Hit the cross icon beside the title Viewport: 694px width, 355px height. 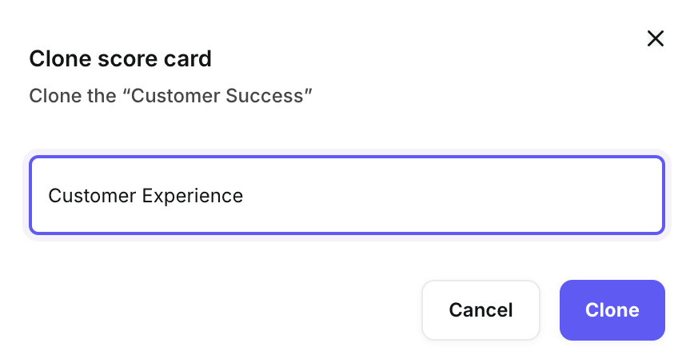pos(656,38)
